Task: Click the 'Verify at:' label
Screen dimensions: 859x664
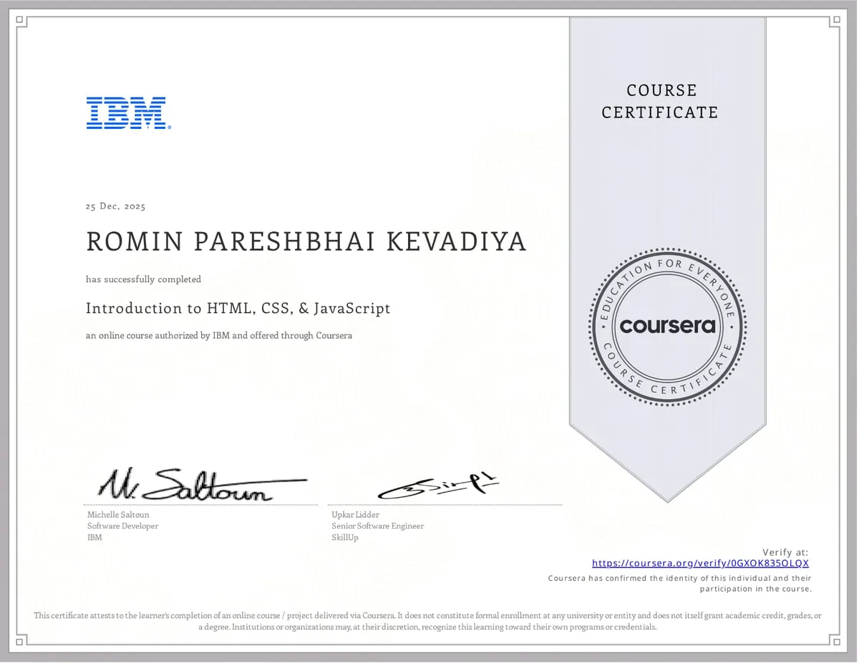Action: click(x=785, y=552)
